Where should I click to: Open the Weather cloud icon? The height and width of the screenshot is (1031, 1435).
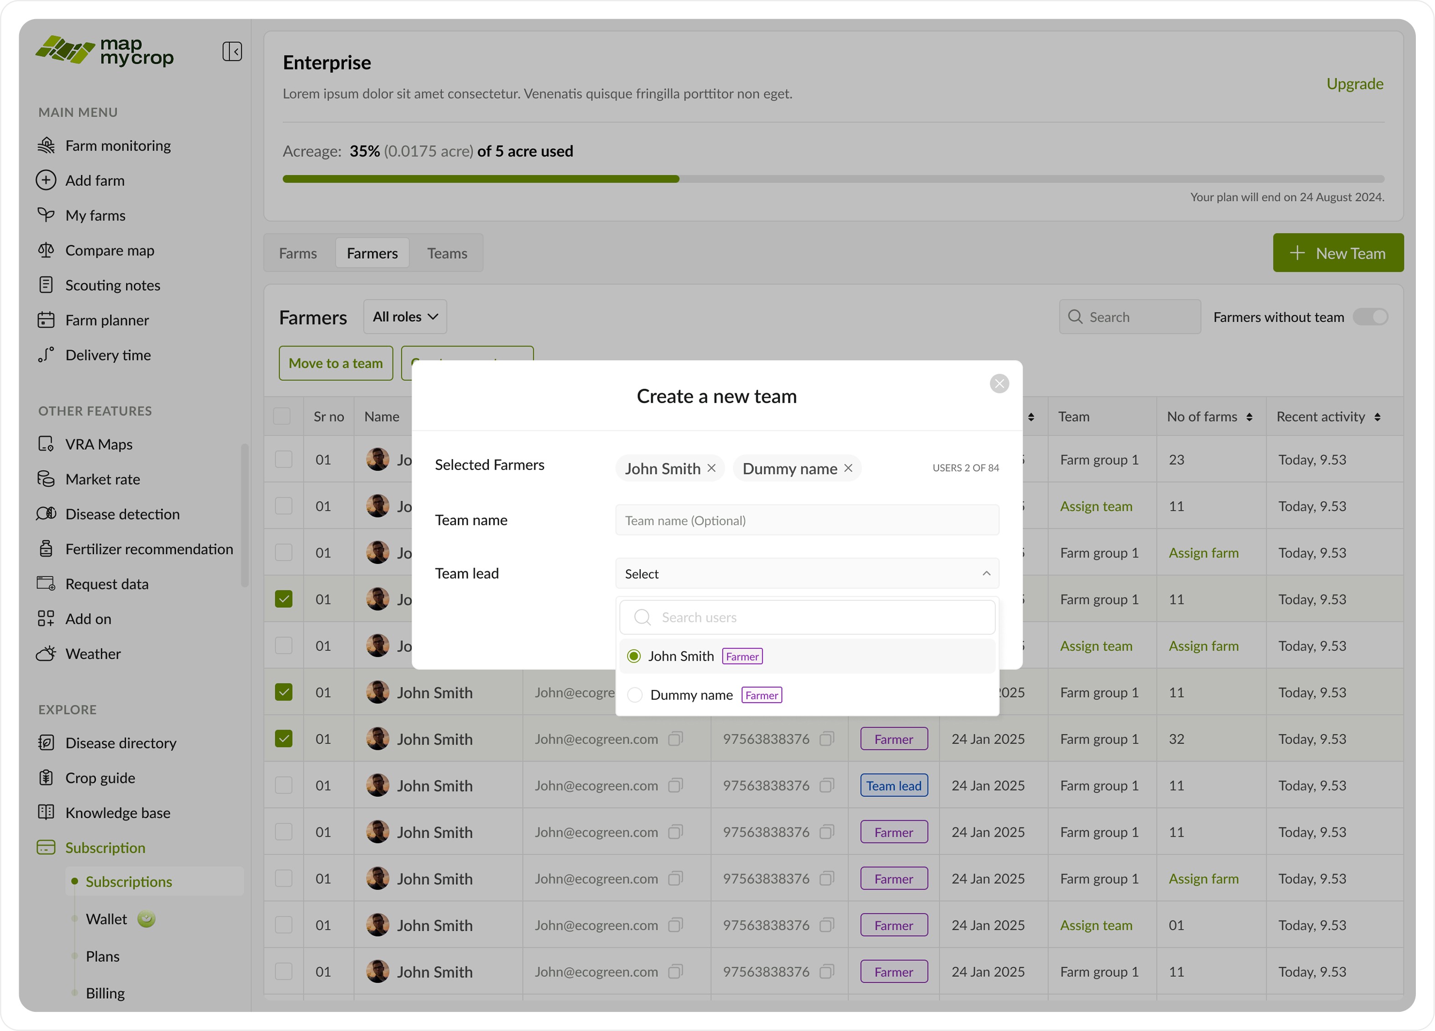[46, 653]
